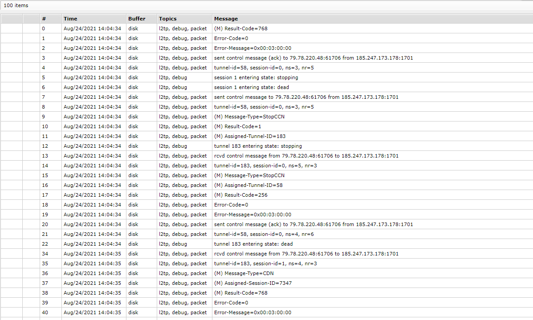Select the 'session 1 entering state: stopping' entry
This screenshot has width=533, height=320.
(x=256, y=77)
